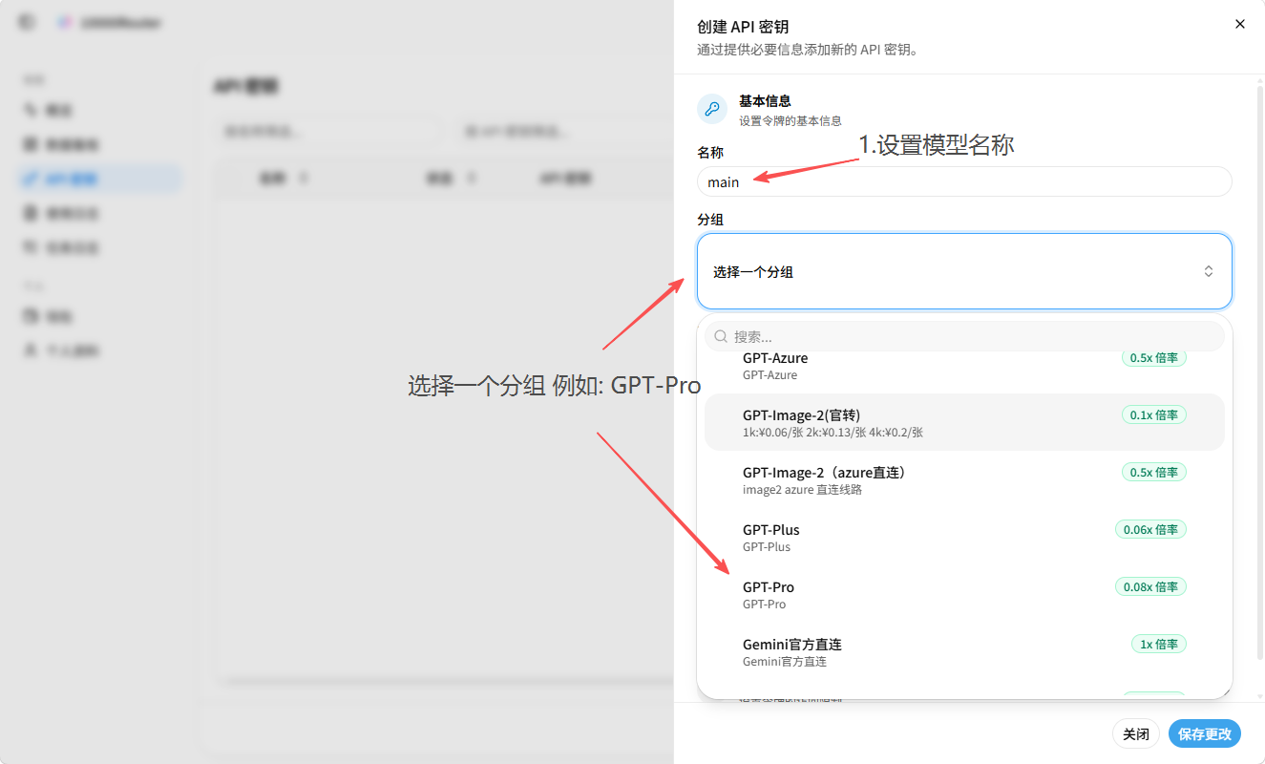Click the 创建 API 密钥 panel title
The width and height of the screenshot is (1265, 764).
(743, 27)
